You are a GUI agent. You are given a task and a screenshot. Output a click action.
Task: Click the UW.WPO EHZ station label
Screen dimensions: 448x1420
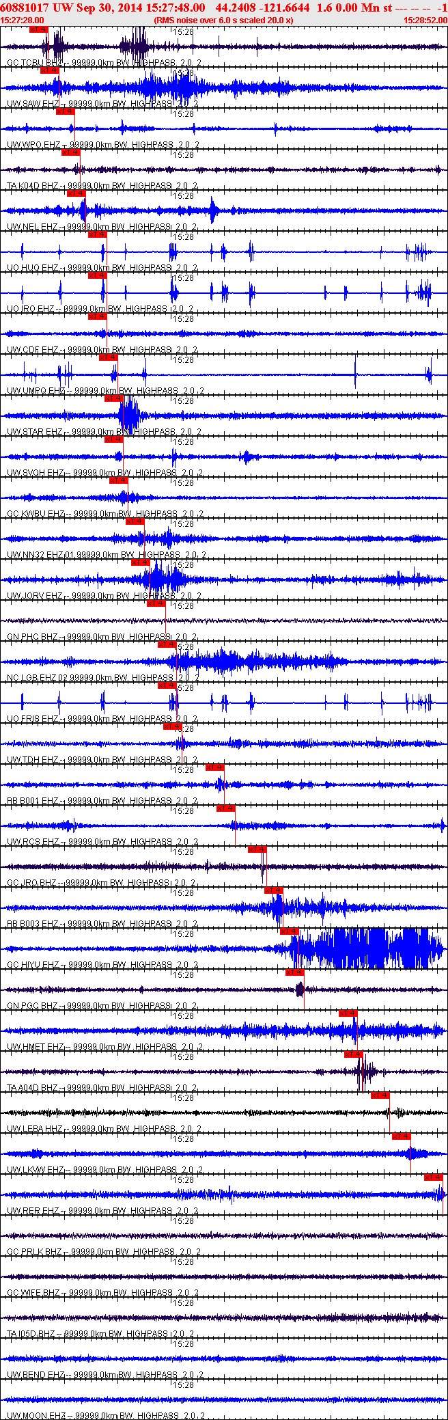pos(33,145)
